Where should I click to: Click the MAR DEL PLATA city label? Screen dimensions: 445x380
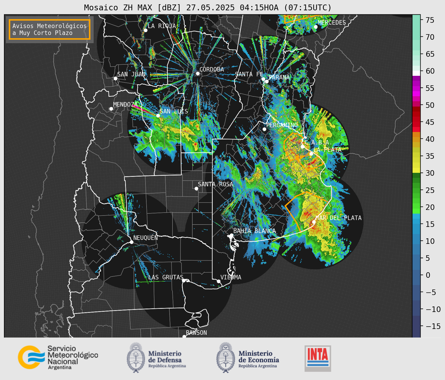pos(338,218)
